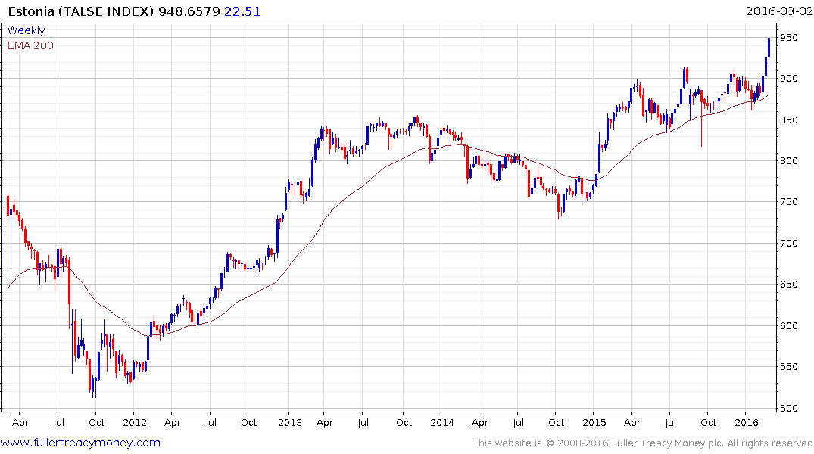Click the 2015 year label on time axis

point(594,422)
